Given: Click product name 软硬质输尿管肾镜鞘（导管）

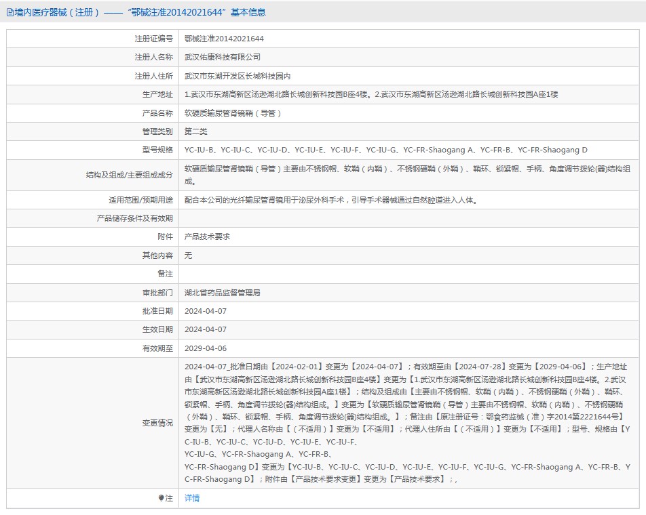Looking at the screenshot, I should coord(233,113).
